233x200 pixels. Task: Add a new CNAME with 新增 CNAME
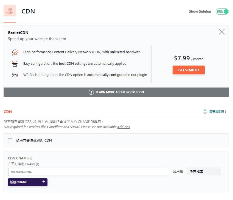coord(28,182)
